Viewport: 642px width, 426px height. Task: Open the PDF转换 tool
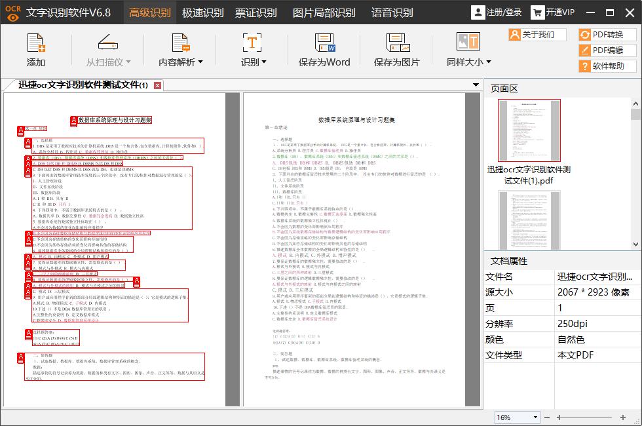(605, 35)
